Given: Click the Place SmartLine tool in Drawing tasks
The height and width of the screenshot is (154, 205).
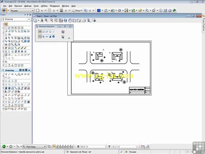Looking at the screenshot, I should (x=6, y=74).
